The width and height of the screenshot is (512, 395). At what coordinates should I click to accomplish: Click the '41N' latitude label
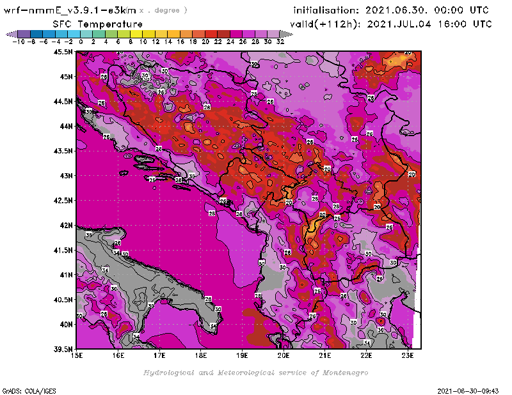[67, 275]
